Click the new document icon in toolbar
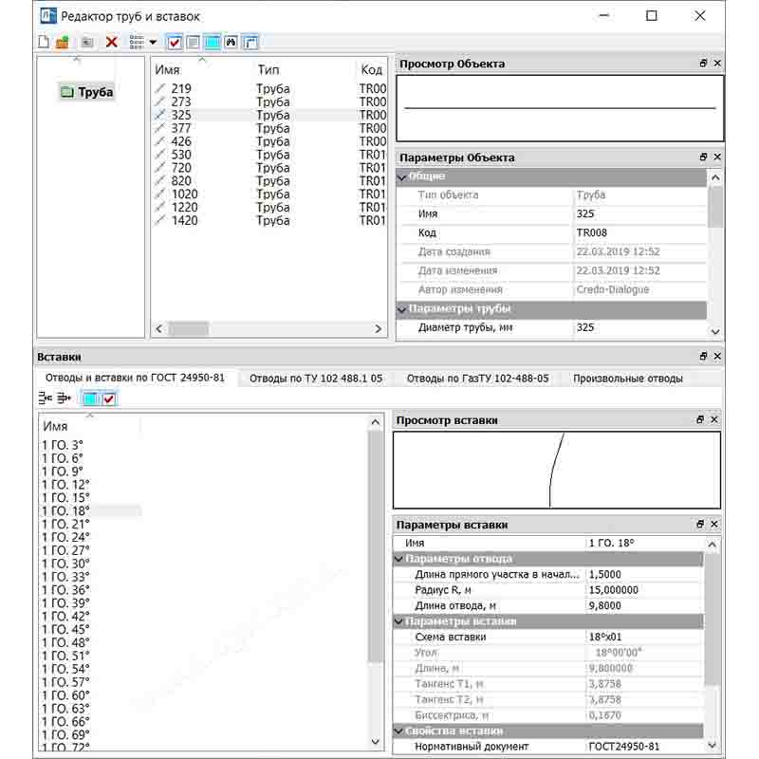The image size is (759, 759). click(44, 42)
